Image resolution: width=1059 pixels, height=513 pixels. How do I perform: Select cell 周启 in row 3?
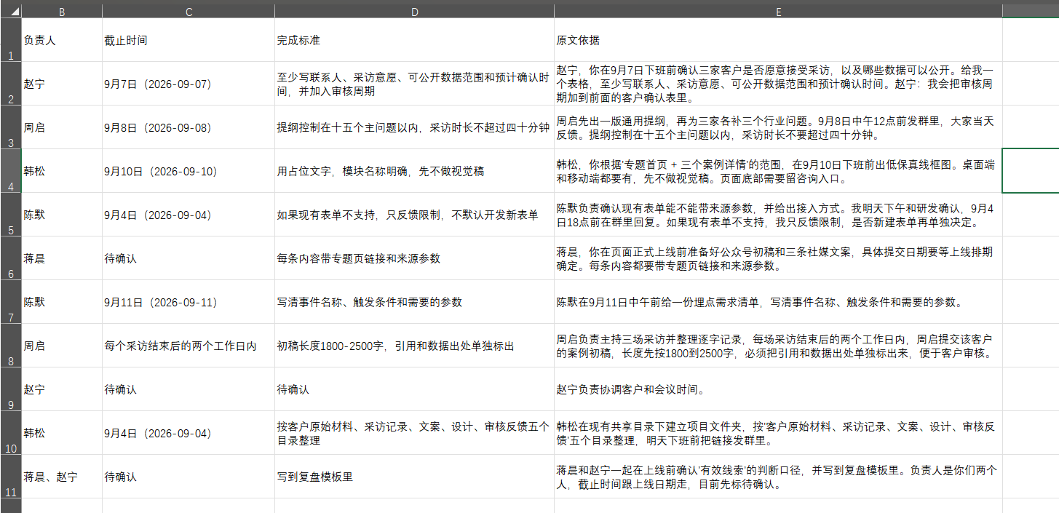point(62,127)
